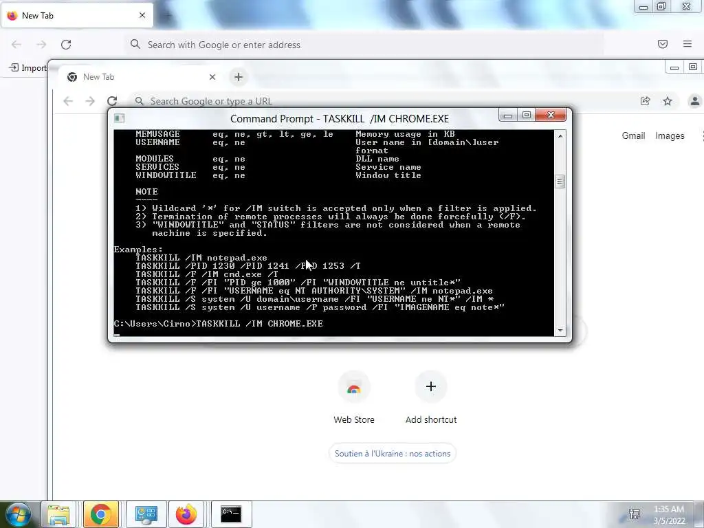Screen dimensions: 704x528
Task: Switch to Chrome via taskbar icon
Action: pos(101,514)
